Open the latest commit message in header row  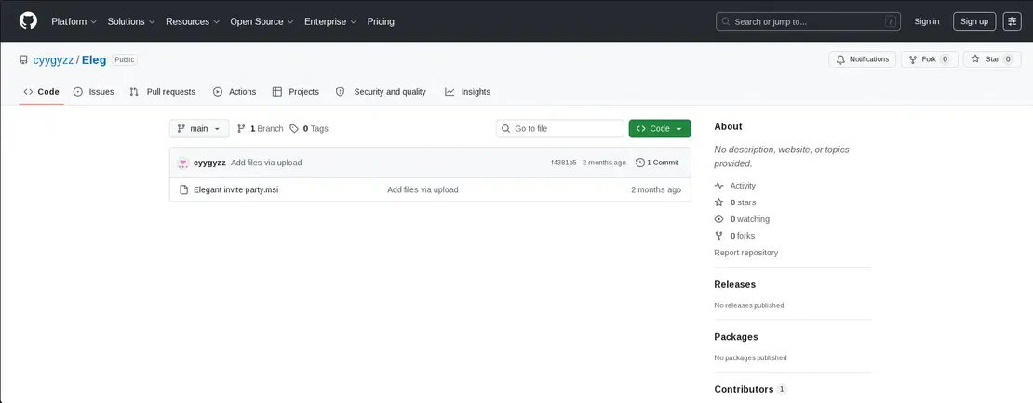pyautogui.click(x=266, y=162)
